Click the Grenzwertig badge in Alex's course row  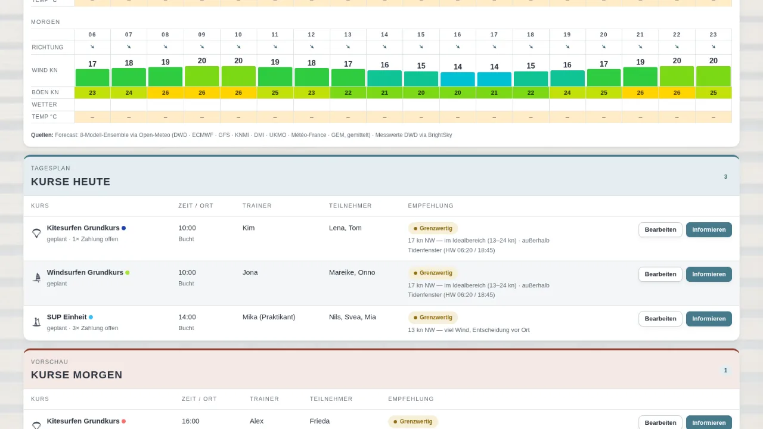(413, 421)
